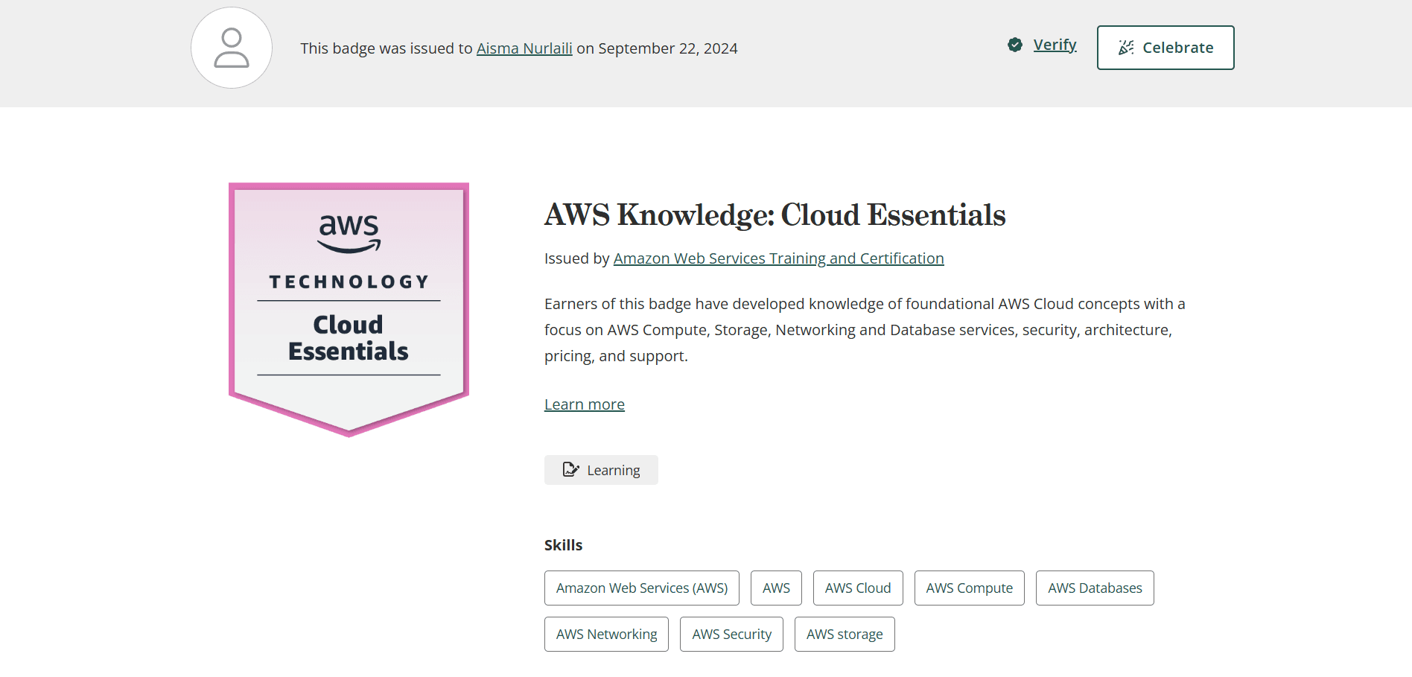Select the AWS Networking skill tag

606,634
